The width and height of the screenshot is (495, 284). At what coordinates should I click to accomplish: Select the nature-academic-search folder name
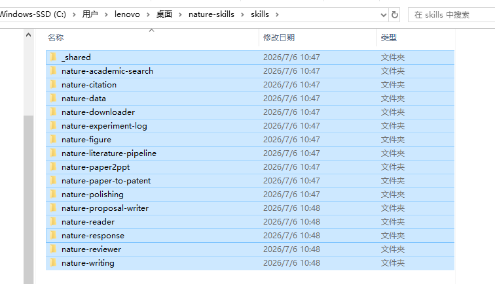tap(107, 71)
